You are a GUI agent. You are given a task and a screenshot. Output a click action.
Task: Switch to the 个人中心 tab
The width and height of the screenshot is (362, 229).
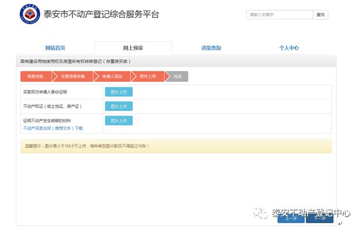pos(289,48)
